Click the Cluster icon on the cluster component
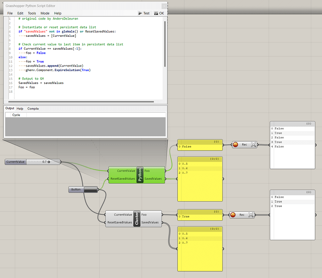This screenshot has height=278, width=322. [136, 219]
